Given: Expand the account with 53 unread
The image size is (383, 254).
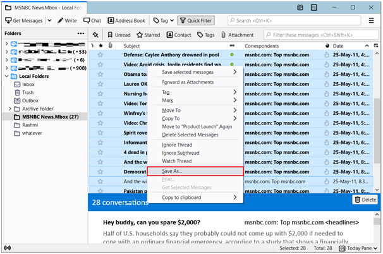Looking at the screenshot, I should [x=6, y=52].
